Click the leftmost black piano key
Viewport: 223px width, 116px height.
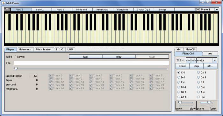pyautogui.click(x=9, y=22)
